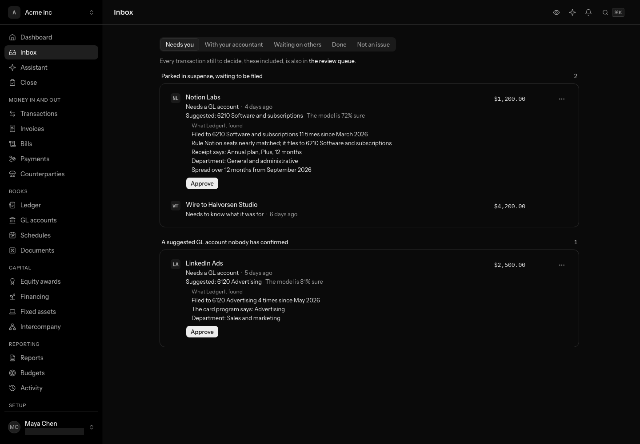Open Schedules calendar icon
This screenshot has height=444, width=640.
pyautogui.click(x=12, y=235)
